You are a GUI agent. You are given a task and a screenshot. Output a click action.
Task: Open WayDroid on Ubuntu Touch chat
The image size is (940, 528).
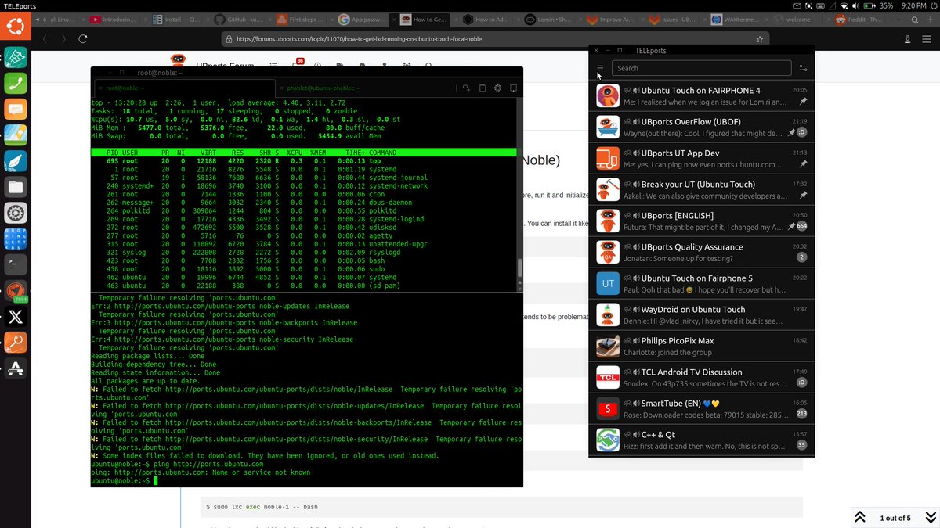[702, 315]
